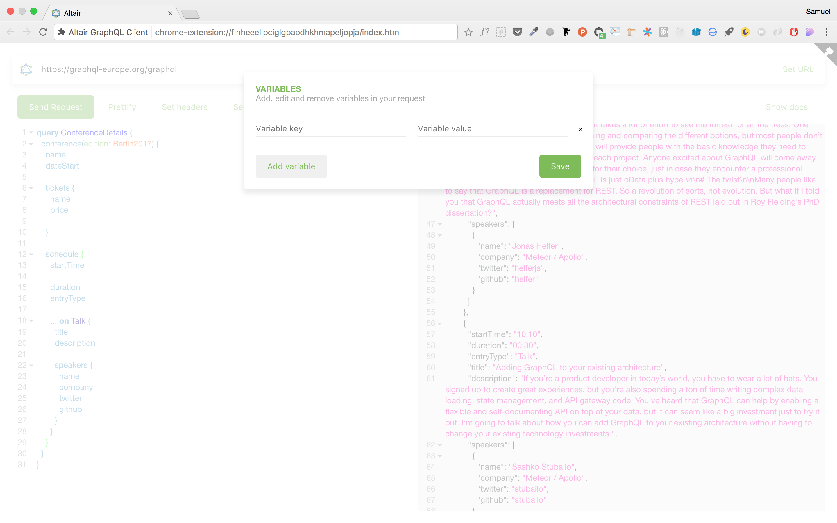The height and width of the screenshot is (523, 837).
Task: Open the ColorZilla eyedropper extension
Action: point(534,32)
